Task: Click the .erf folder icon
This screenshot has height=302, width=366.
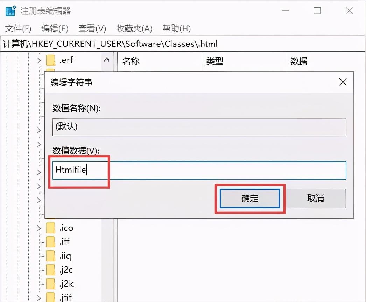Action: pyautogui.click(x=50, y=60)
